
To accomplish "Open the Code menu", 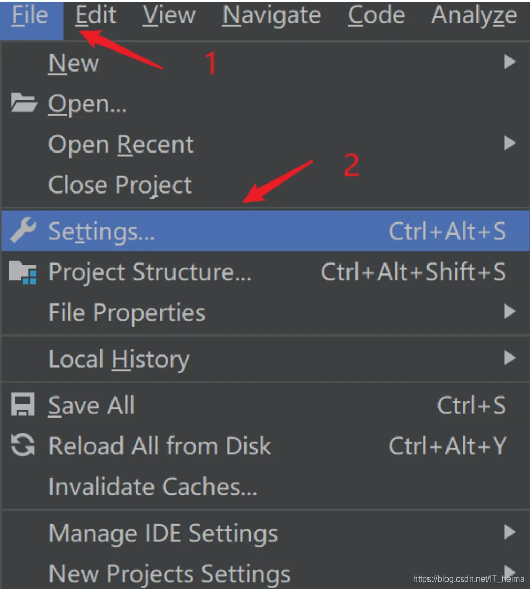I will point(376,16).
